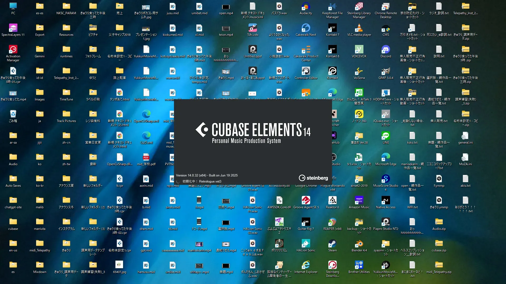Click the Native Access icon
Image resolution: width=506 pixels, height=284 pixels.
(386, 201)
